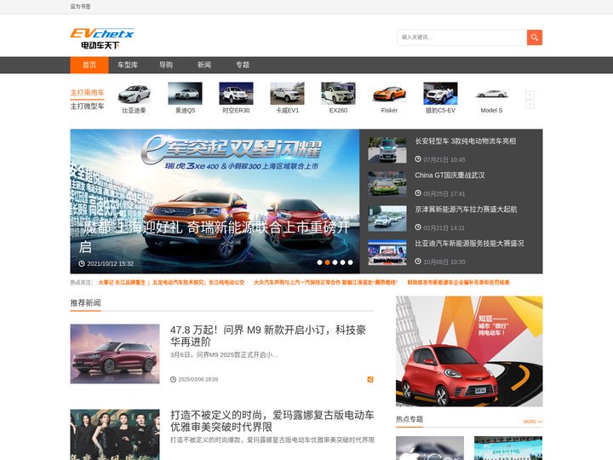Select the 主打乘用车 category tab
Screen dimensions: 613x460
coord(87,93)
